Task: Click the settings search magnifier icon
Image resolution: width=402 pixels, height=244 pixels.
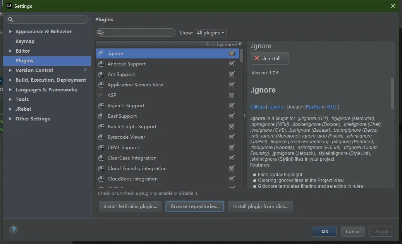Action: pos(10,19)
